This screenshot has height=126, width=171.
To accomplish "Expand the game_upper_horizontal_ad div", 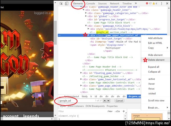I will click(x=88, y=35).
